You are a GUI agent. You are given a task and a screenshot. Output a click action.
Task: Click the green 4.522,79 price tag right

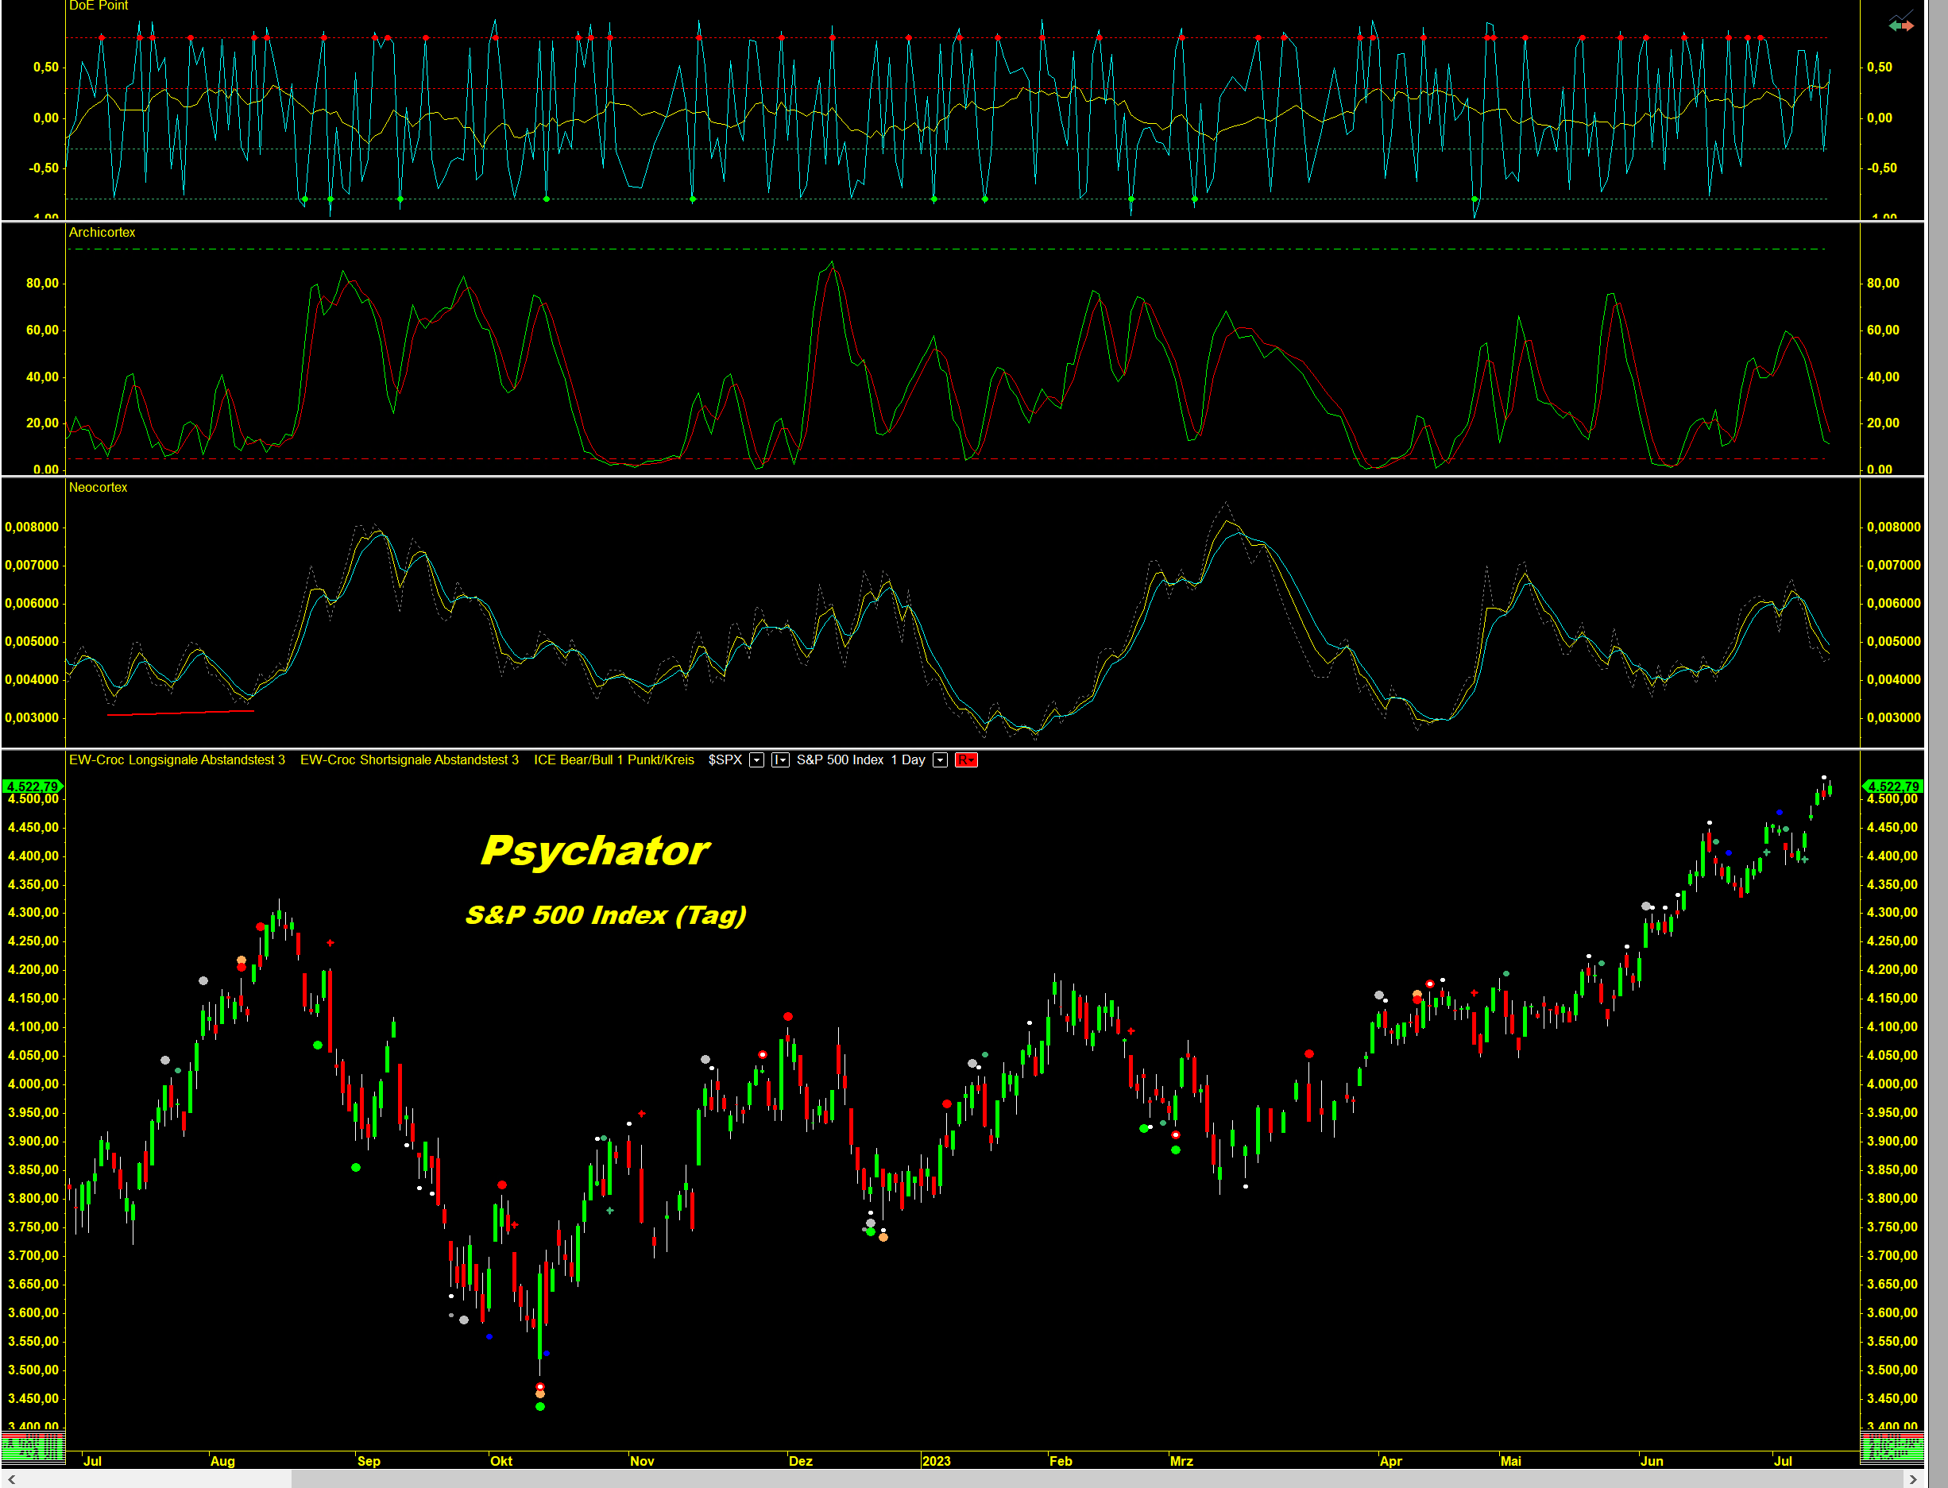(x=1892, y=787)
